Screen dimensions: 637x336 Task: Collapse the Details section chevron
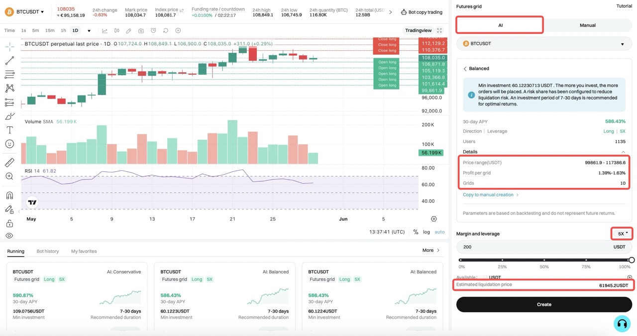[x=623, y=152]
